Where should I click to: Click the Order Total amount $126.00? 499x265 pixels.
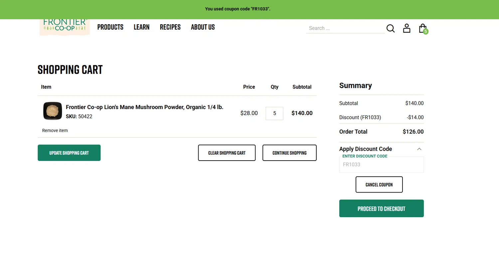(413, 132)
